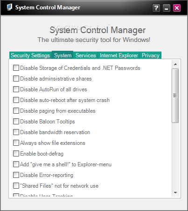The image size is (188, 211).
Task: Open help with the question mark button
Action: point(156,8)
